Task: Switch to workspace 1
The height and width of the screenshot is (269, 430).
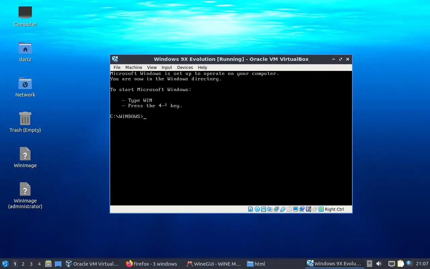Action: click(x=15, y=264)
